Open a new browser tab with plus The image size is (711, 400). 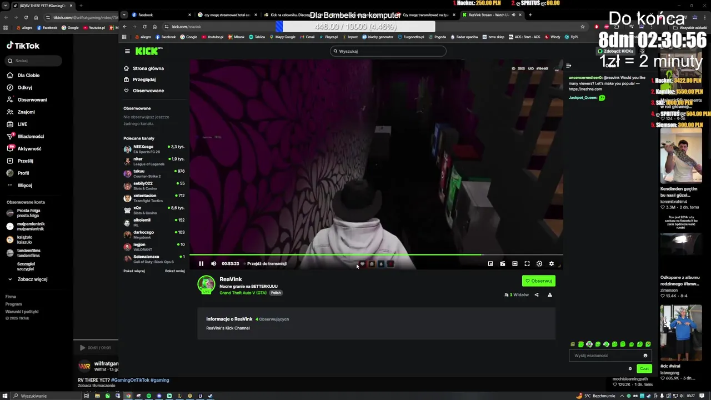(x=530, y=15)
